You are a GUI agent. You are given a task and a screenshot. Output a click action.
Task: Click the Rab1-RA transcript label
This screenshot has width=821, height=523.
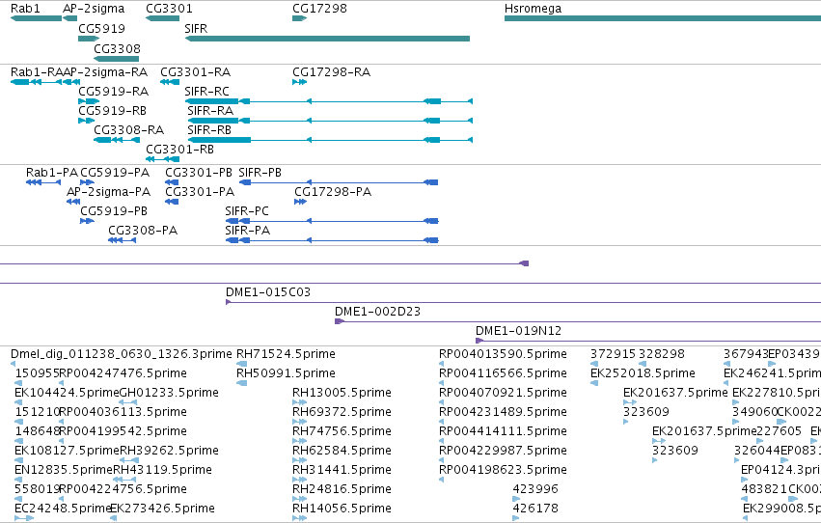pos(37,71)
